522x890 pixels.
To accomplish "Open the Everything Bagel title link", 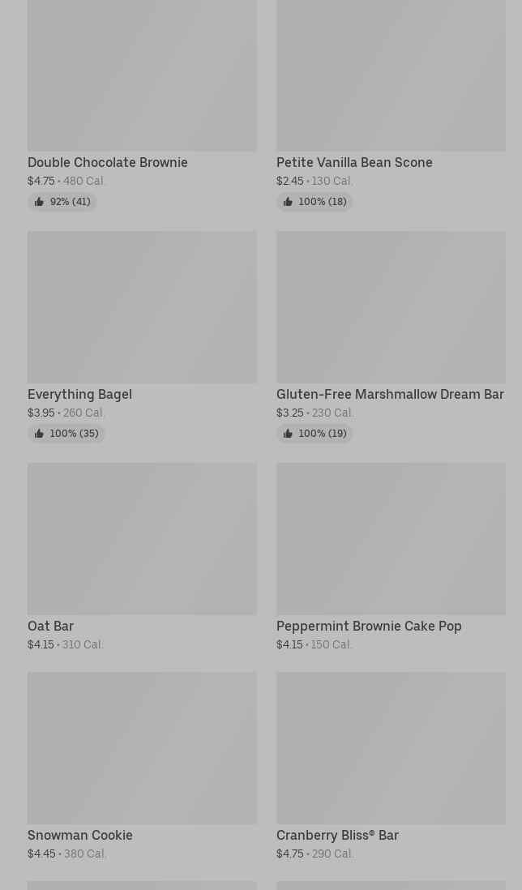I will coord(79,394).
